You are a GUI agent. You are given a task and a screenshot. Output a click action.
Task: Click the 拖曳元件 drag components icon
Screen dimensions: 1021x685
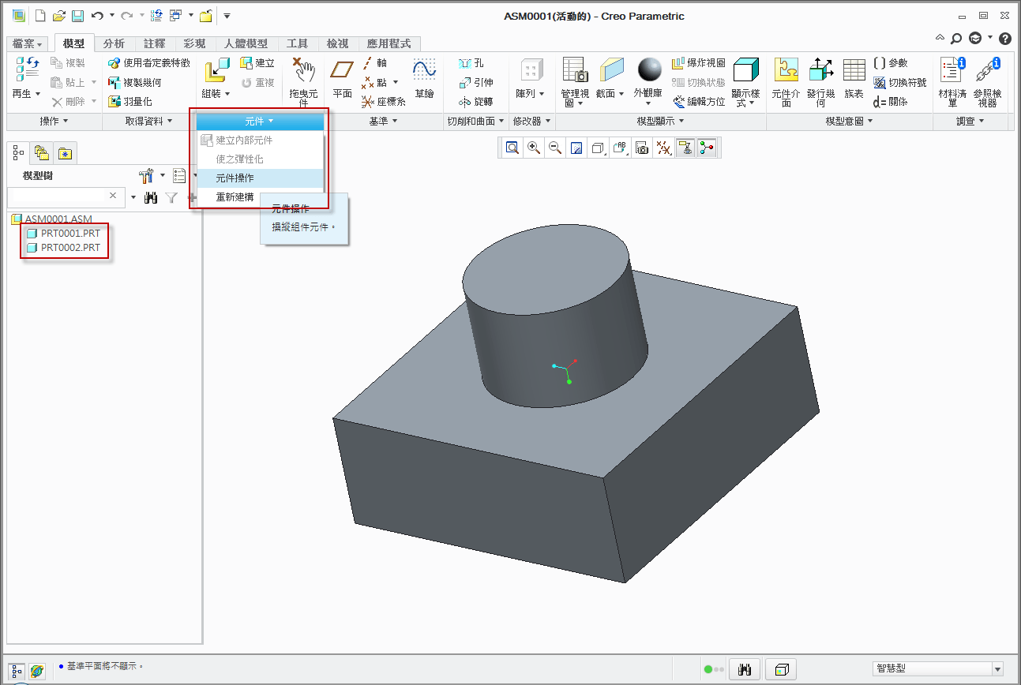[x=303, y=77]
